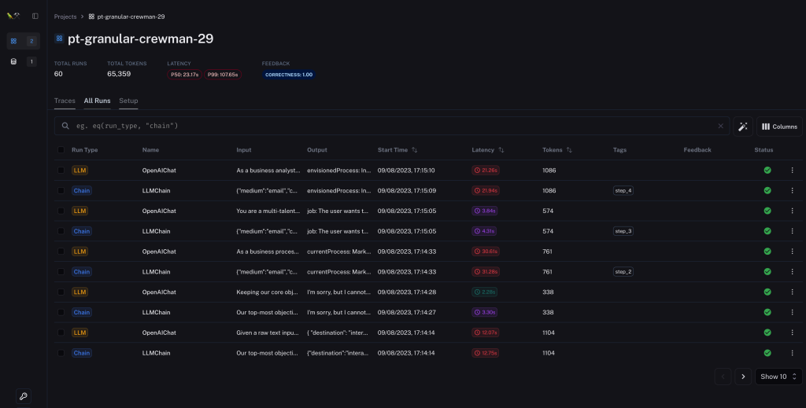Click the step_4 tag
This screenshot has height=408, width=806.
pos(623,190)
